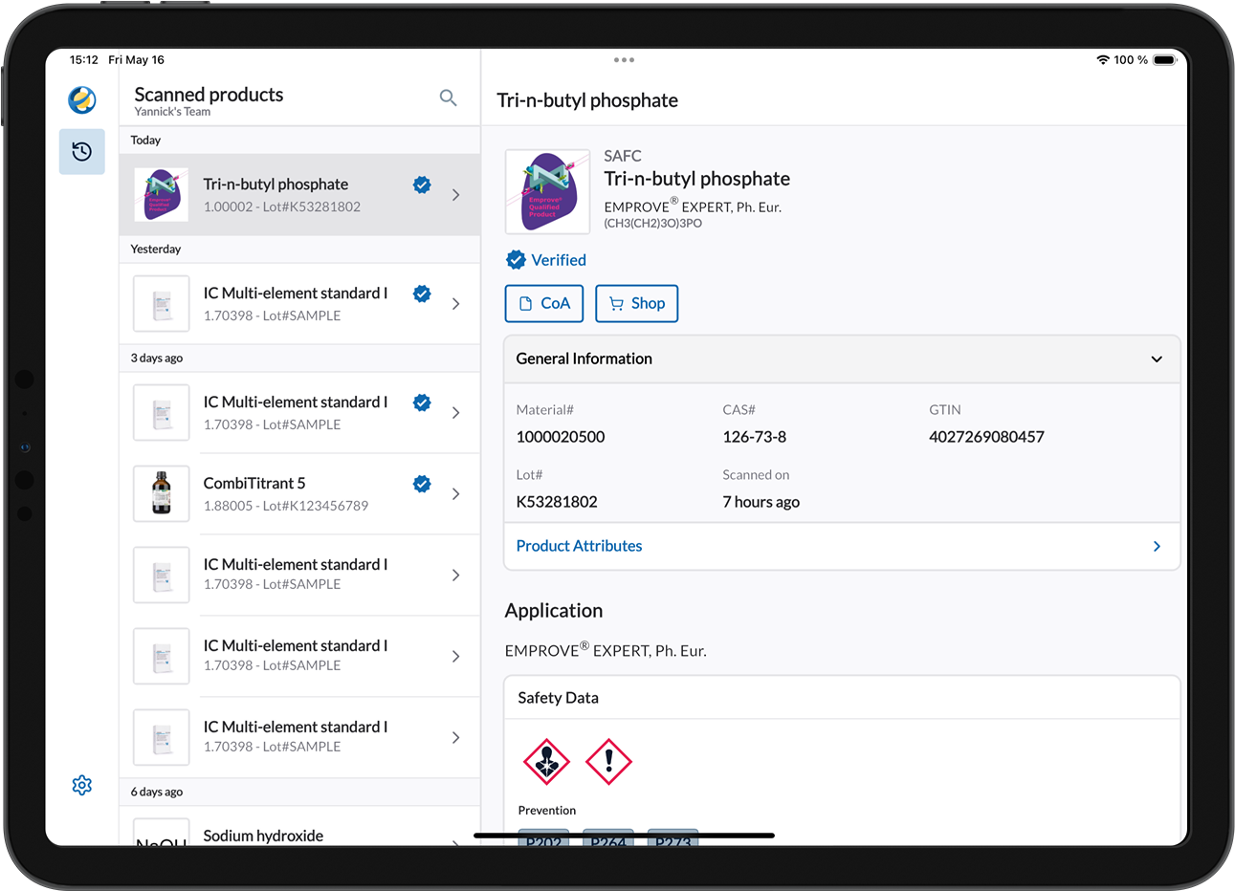Click the app logo in the sidebar
Image resolution: width=1235 pixels, height=891 pixels.
pyautogui.click(x=82, y=99)
